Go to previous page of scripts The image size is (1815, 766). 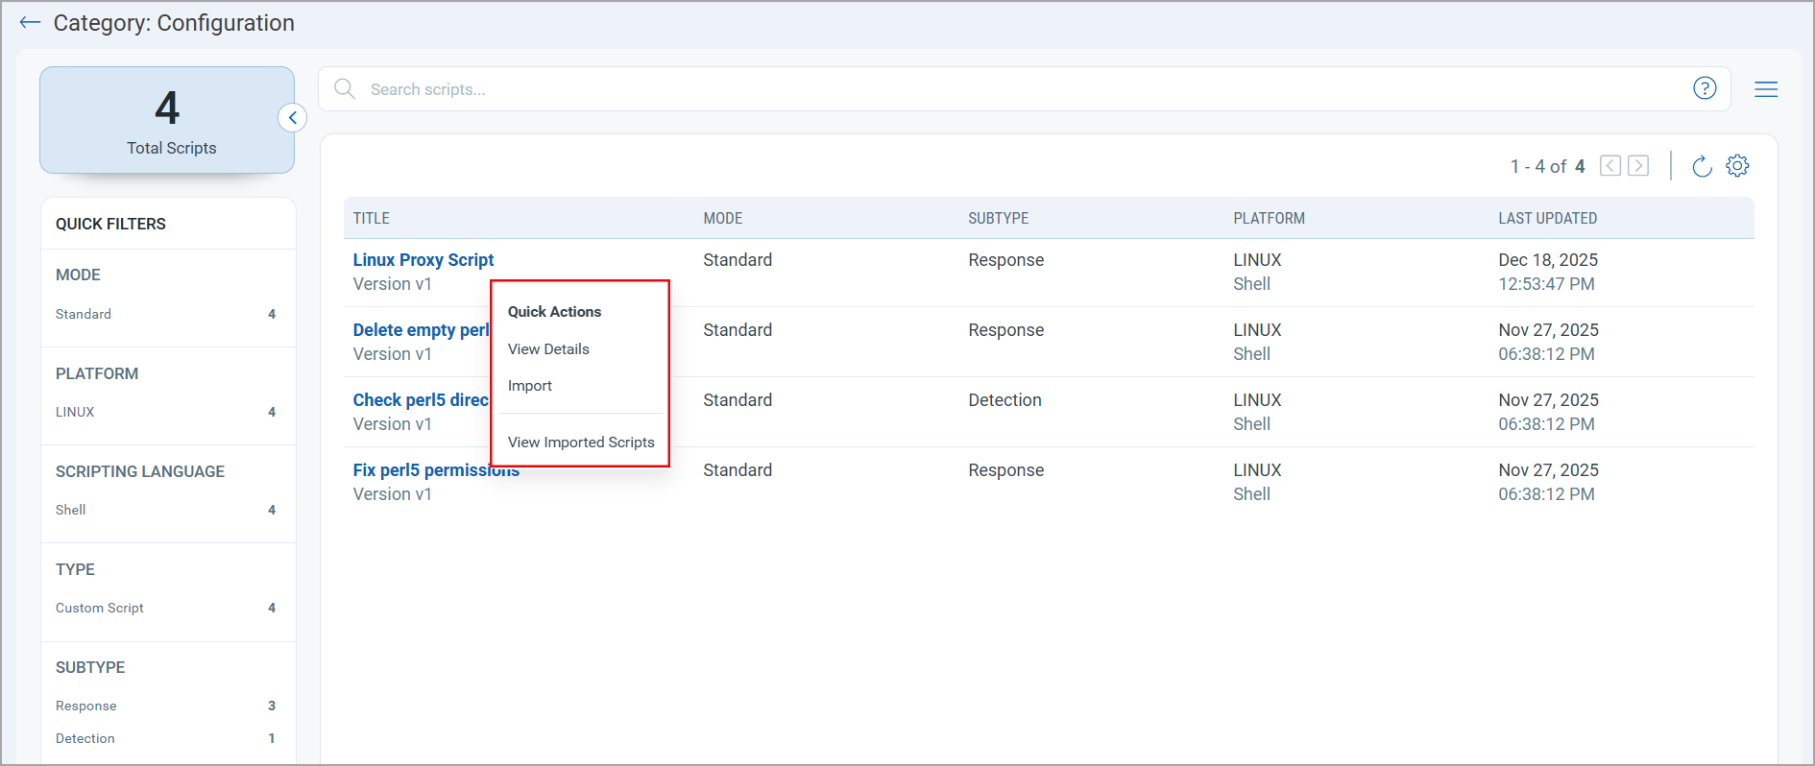[1610, 166]
